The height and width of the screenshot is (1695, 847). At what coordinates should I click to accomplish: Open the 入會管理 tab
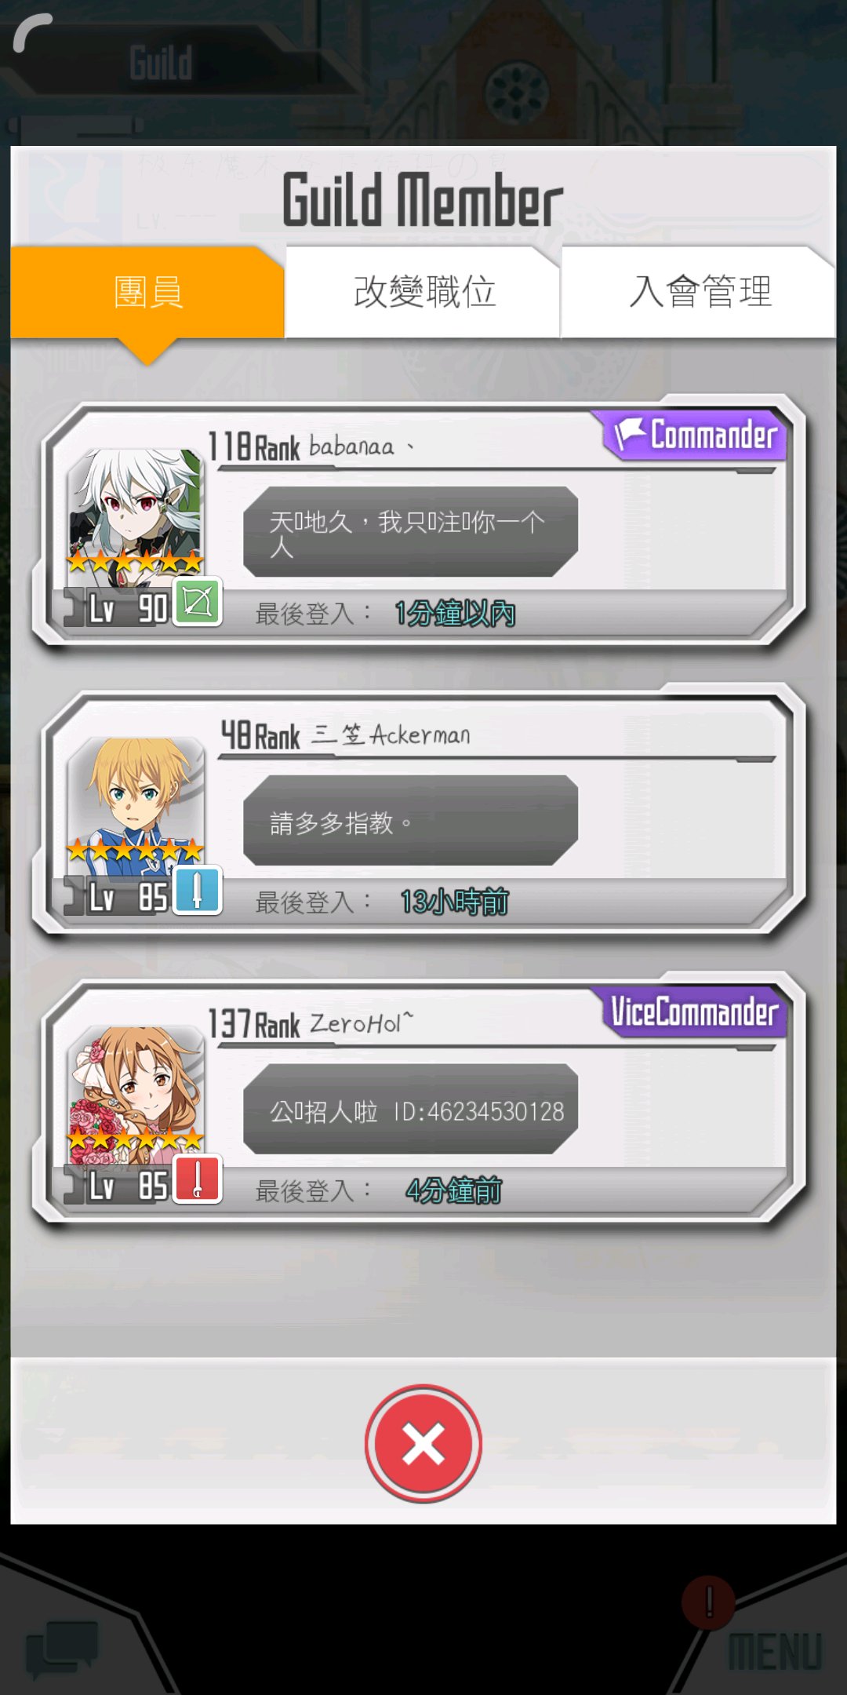pyautogui.click(x=700, y=292)
